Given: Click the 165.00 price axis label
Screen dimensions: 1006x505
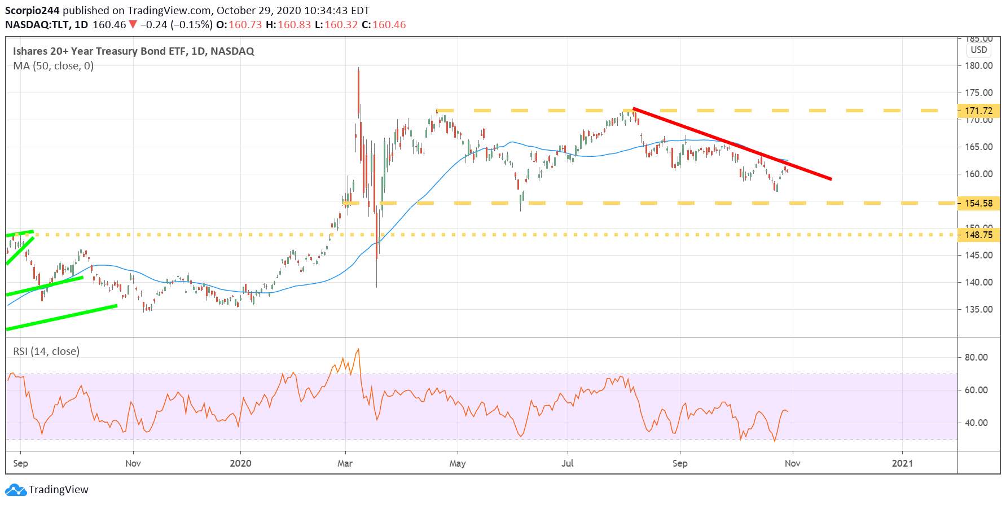Looking at the screenshot, I should (979, 147).
